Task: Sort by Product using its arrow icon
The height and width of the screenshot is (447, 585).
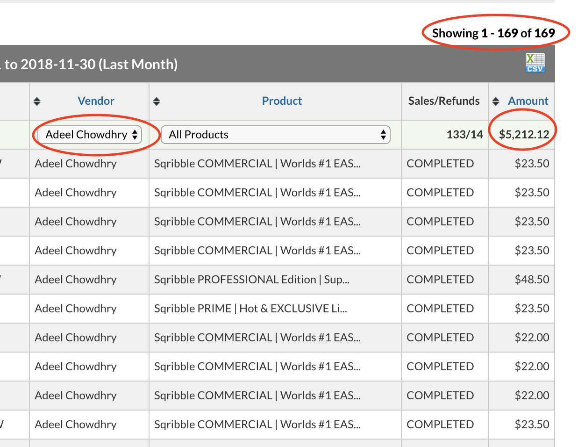Action: (157, 101)
